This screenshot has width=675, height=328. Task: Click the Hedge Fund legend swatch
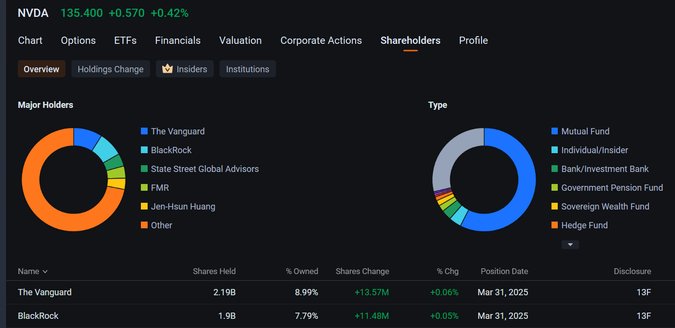click(x=554, y=225)
